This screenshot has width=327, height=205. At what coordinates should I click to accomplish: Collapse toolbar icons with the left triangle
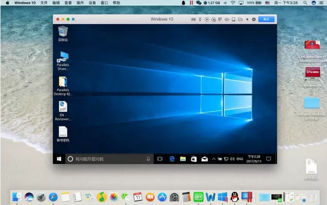(247, 19)
